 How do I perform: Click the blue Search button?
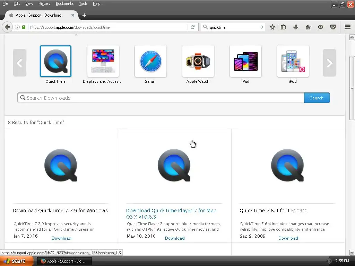pyautogui.click(x=317, y=98)
